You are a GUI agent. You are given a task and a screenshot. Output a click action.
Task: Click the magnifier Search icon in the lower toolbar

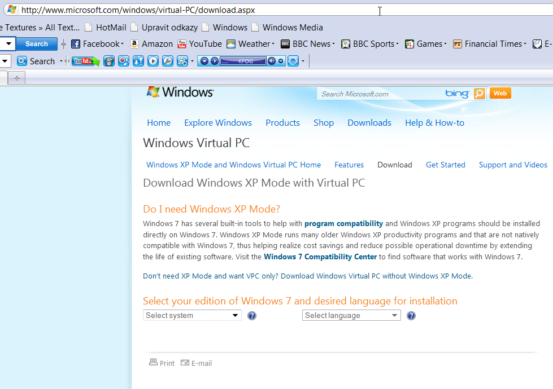click(22, 61)
